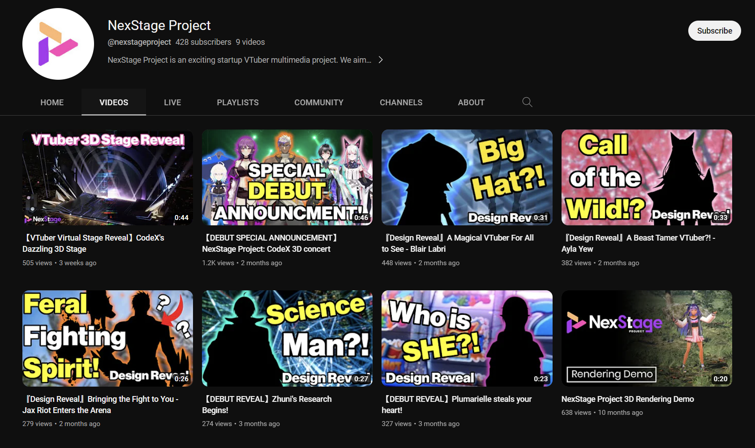Click the 1.2K views 2 months ago text
755x448 pixels.
click(242, 263)
